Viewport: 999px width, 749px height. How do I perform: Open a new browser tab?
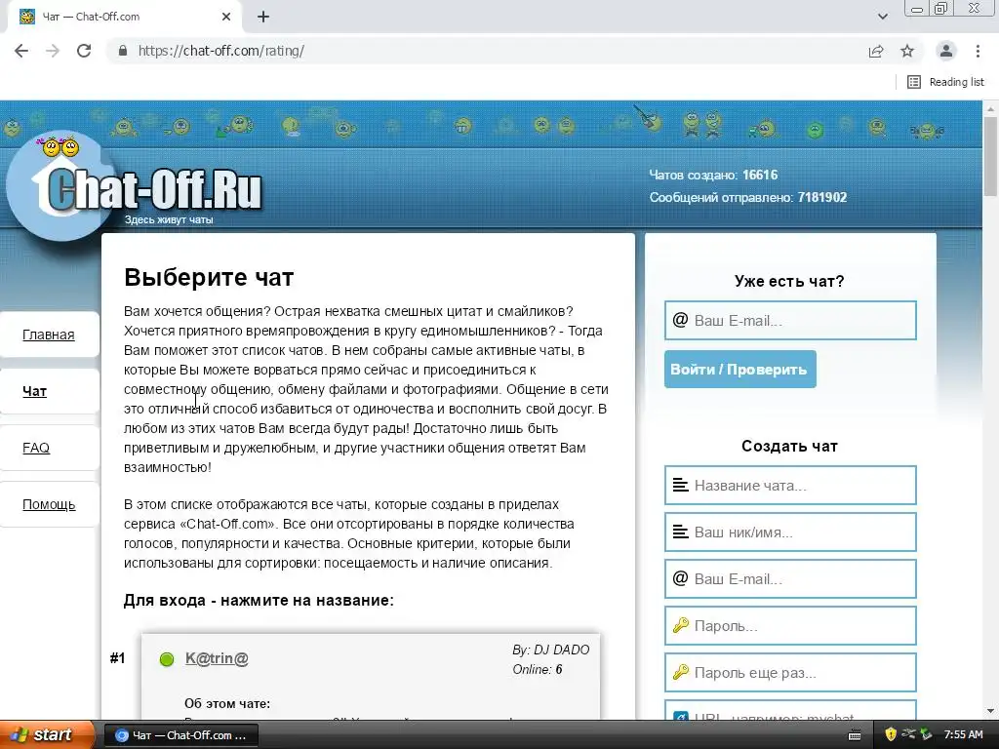pyautogui.click(x=263, y=17)
